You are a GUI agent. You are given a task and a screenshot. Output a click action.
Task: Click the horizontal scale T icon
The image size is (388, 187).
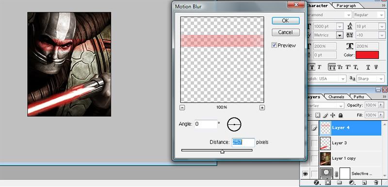pos(349,46)
